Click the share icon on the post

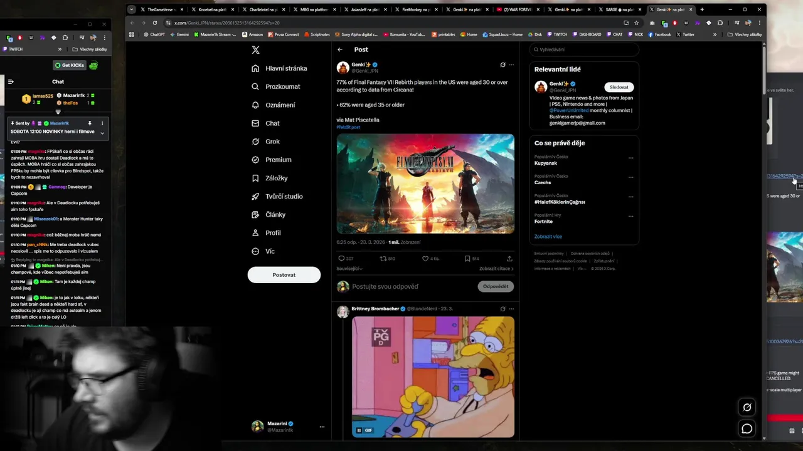(509, 258)
